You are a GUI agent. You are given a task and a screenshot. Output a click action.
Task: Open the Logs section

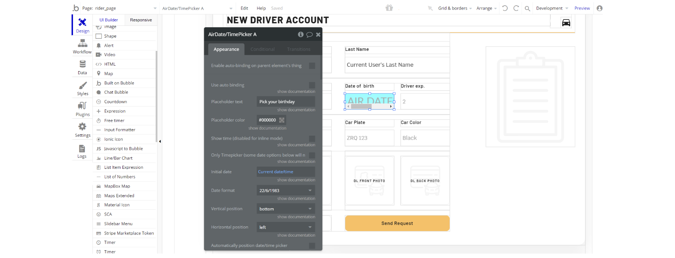pos(82,151)
